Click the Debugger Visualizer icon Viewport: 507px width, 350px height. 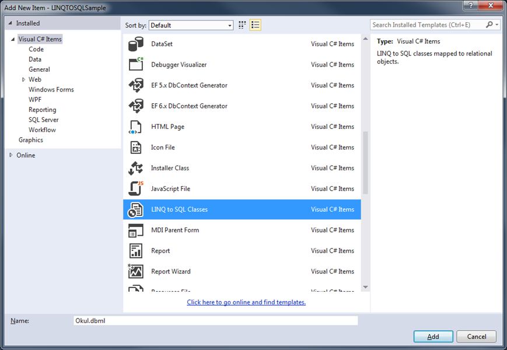click(x=136, y=64)
